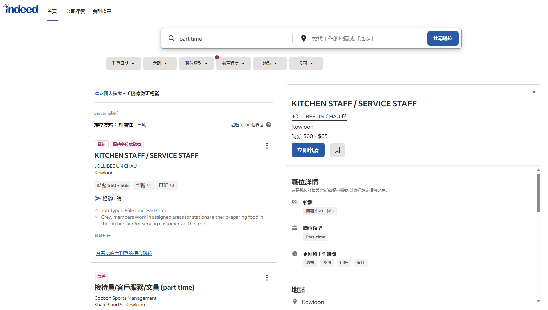Click the location pin icon in search bar

(303, 38)
